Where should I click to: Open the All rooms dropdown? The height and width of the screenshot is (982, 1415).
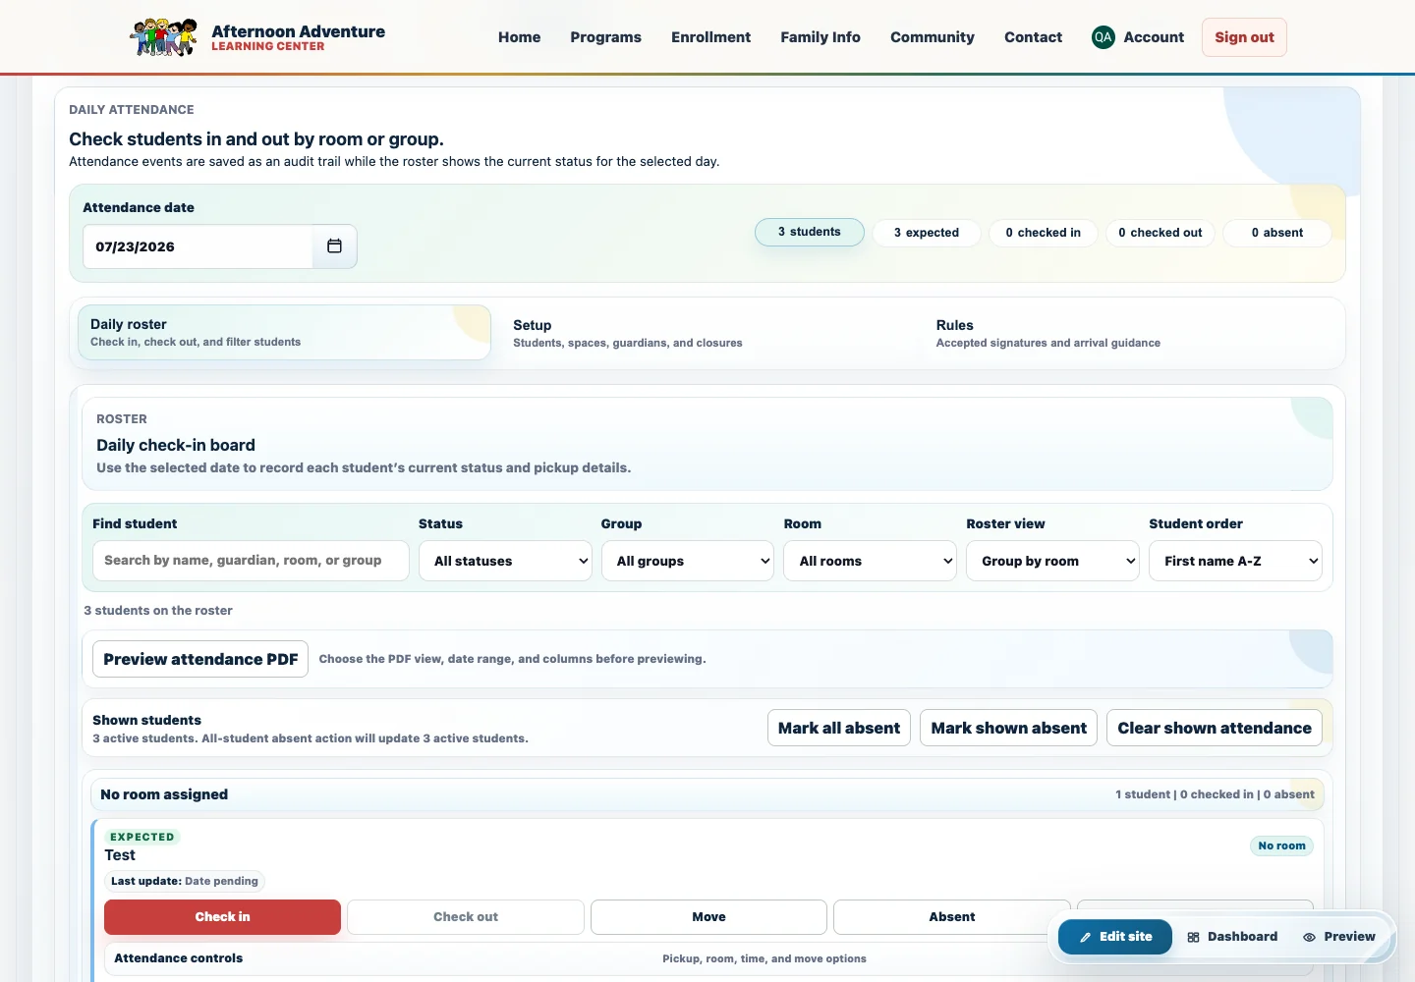pyautogui.click(x=870, y=561)
